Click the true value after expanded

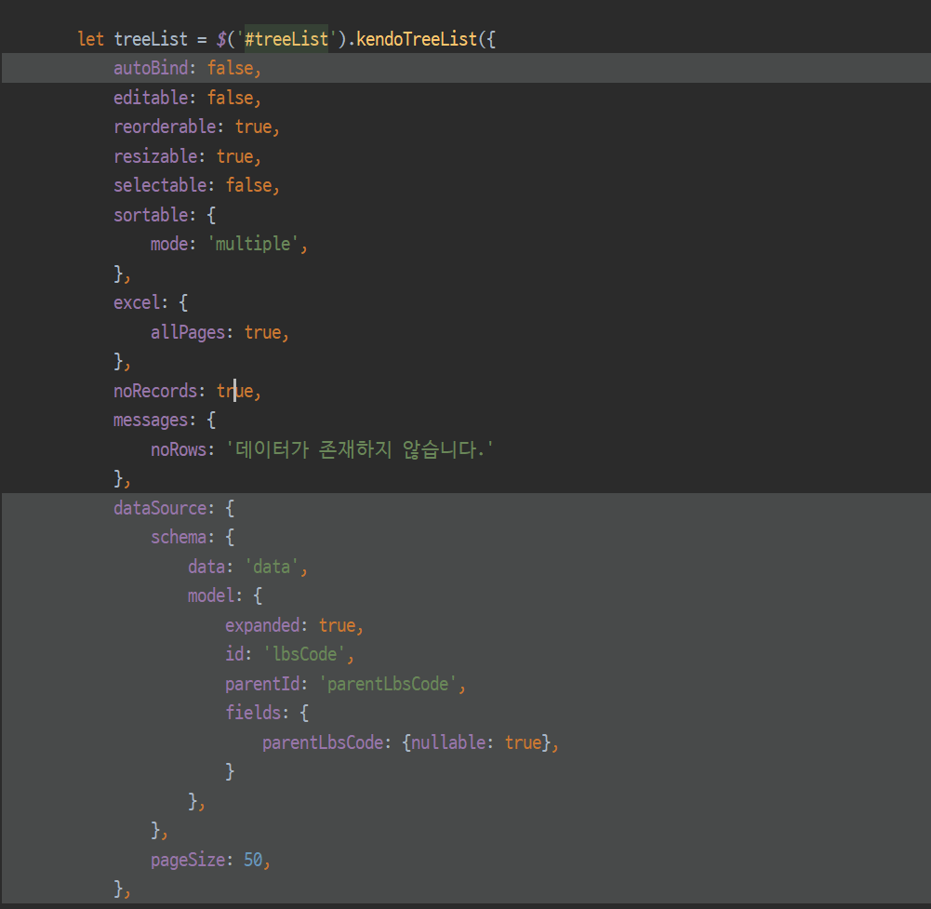[338, 625]
